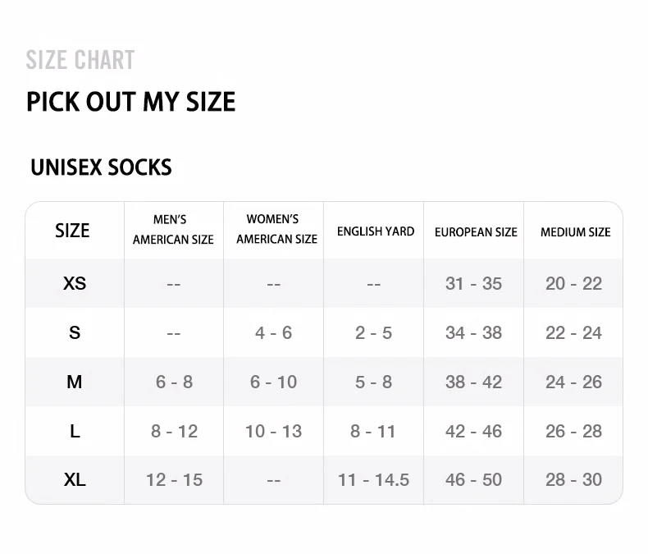This screenshot has height=554, width=648.
Task: Click the MEN'S AMERICAN SIZE header
Action: click(173, 230)
